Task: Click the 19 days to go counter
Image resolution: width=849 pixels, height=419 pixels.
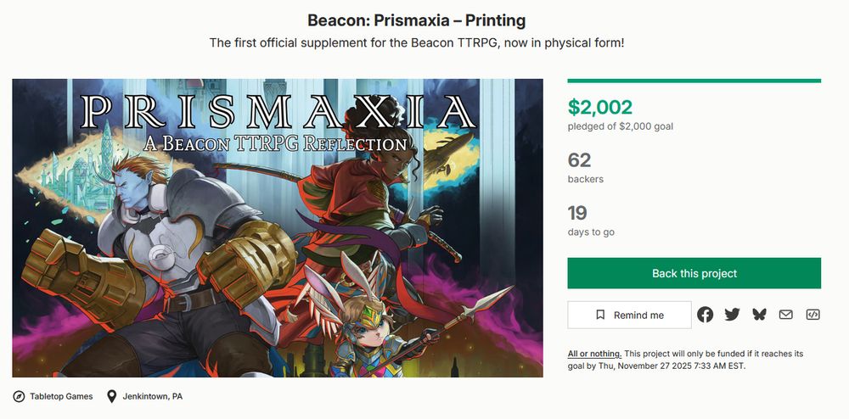Action: coord(578,213)
